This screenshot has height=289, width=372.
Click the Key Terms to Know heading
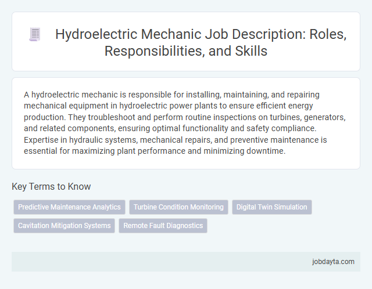pyautogui.click(x=51, y=186)
